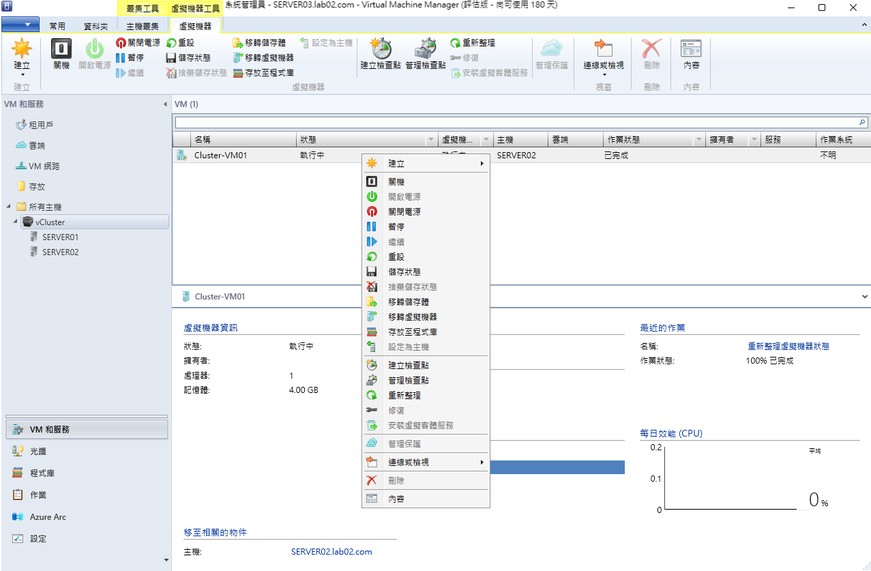Click the 管理檢查點 ribbon icon
This screenshot has height=571, width=871.
pos(425,54)
